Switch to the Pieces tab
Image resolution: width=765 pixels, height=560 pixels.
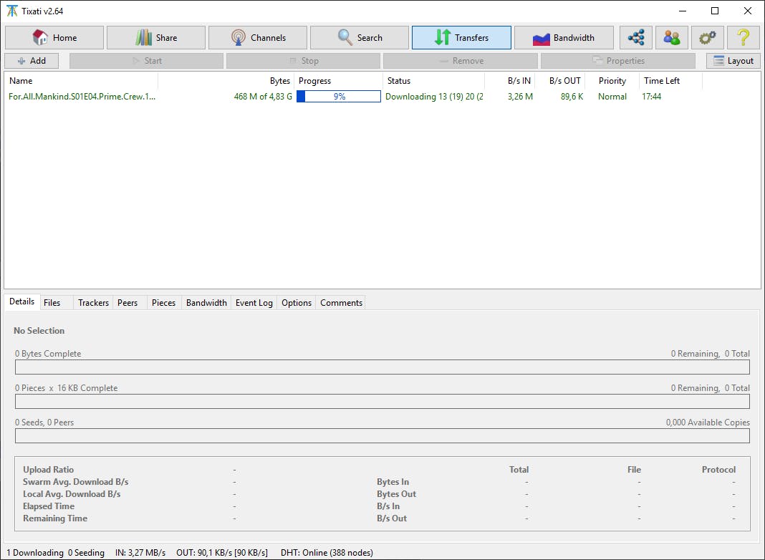click(163, 303)
